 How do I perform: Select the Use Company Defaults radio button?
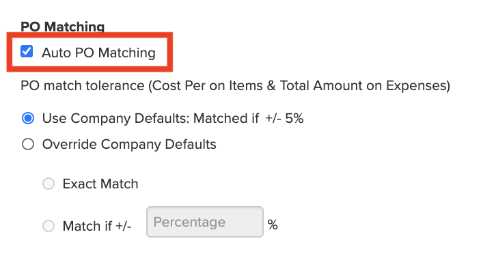tap(28, 118)
